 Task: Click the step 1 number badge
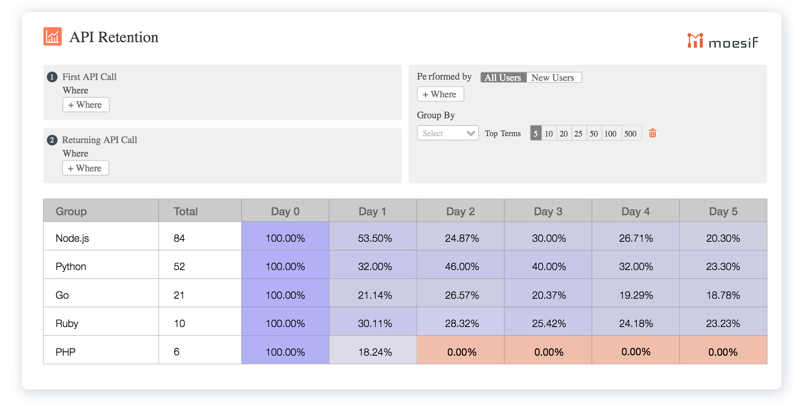52,77
